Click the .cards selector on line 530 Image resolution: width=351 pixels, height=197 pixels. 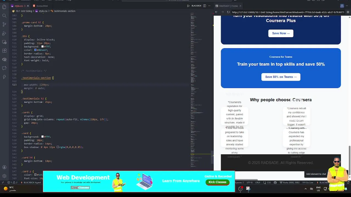[x=27, y=112]
